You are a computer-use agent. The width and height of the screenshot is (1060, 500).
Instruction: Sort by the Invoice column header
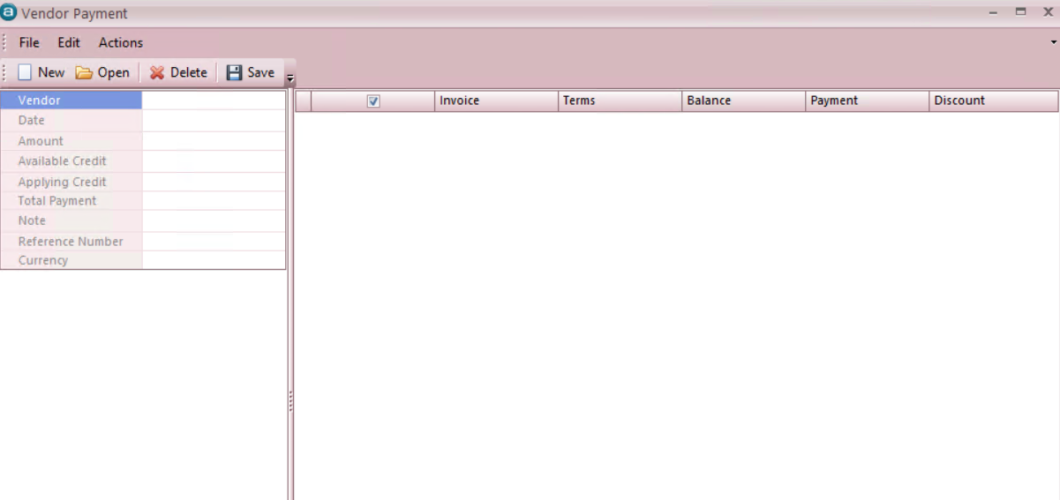[x=496, y=101]
